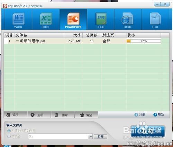Select the HTML conversion format icon
Image resolution: width=173 pixels, height=147 pixels.
(128, 20)
